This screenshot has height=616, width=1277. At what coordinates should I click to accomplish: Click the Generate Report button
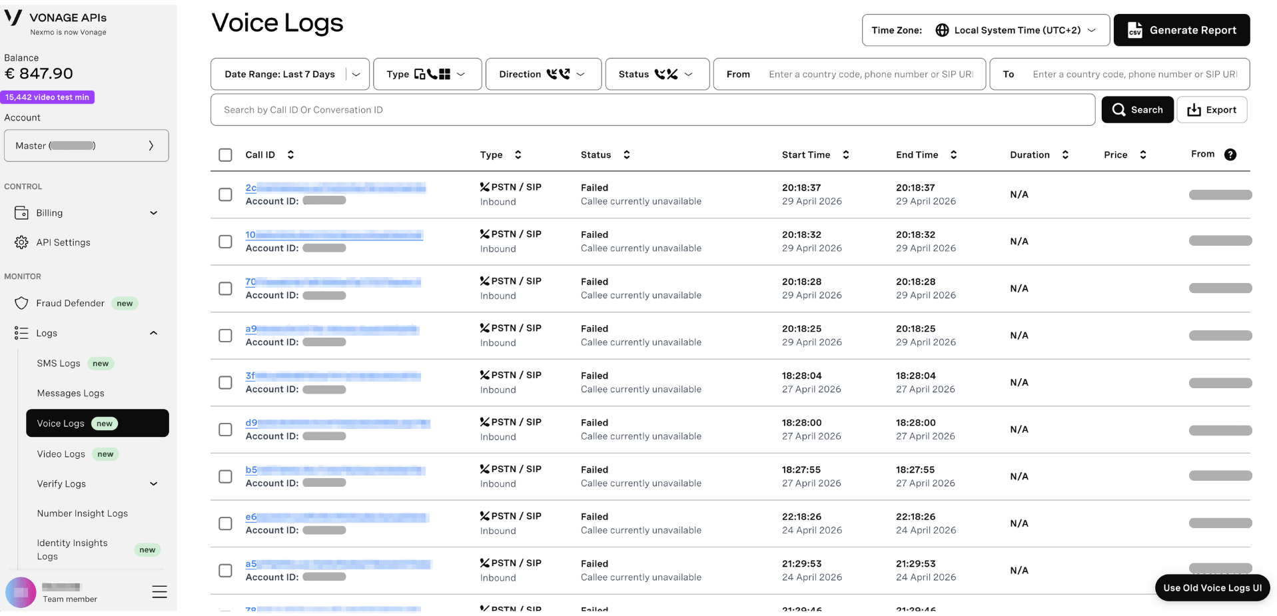(1182, 30)
